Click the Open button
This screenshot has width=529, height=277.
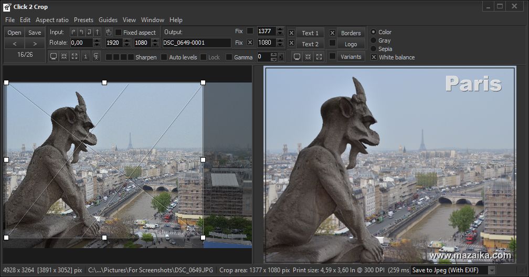[14, 33]
